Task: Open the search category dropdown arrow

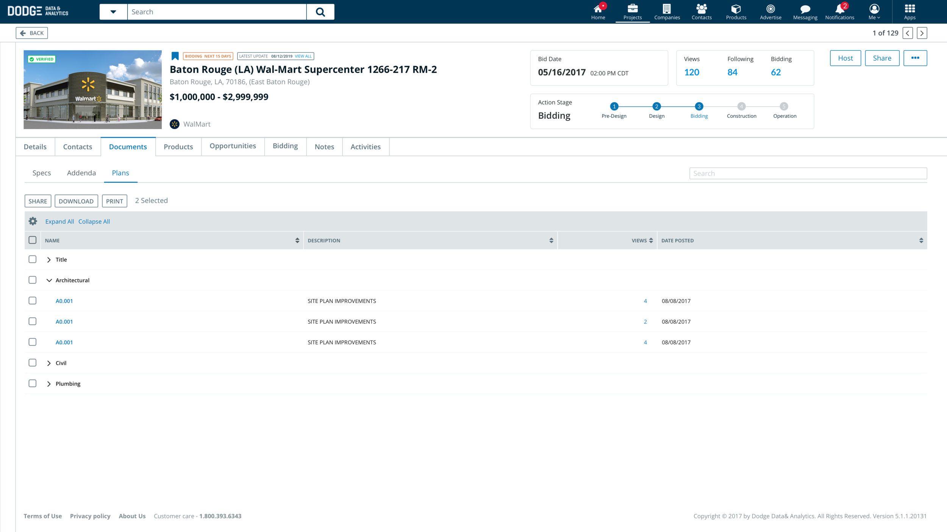Action: [113, 12]
